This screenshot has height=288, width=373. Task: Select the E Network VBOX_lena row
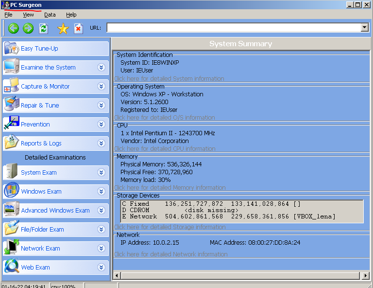(229, 216)
